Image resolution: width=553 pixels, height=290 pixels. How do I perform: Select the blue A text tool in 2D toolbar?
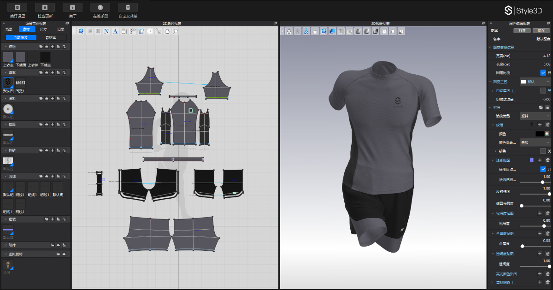point(115,31)
